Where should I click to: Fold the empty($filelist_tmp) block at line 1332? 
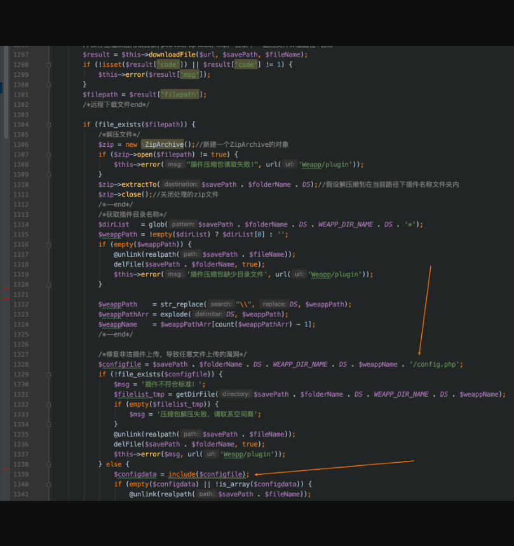(x=48, y=404)
